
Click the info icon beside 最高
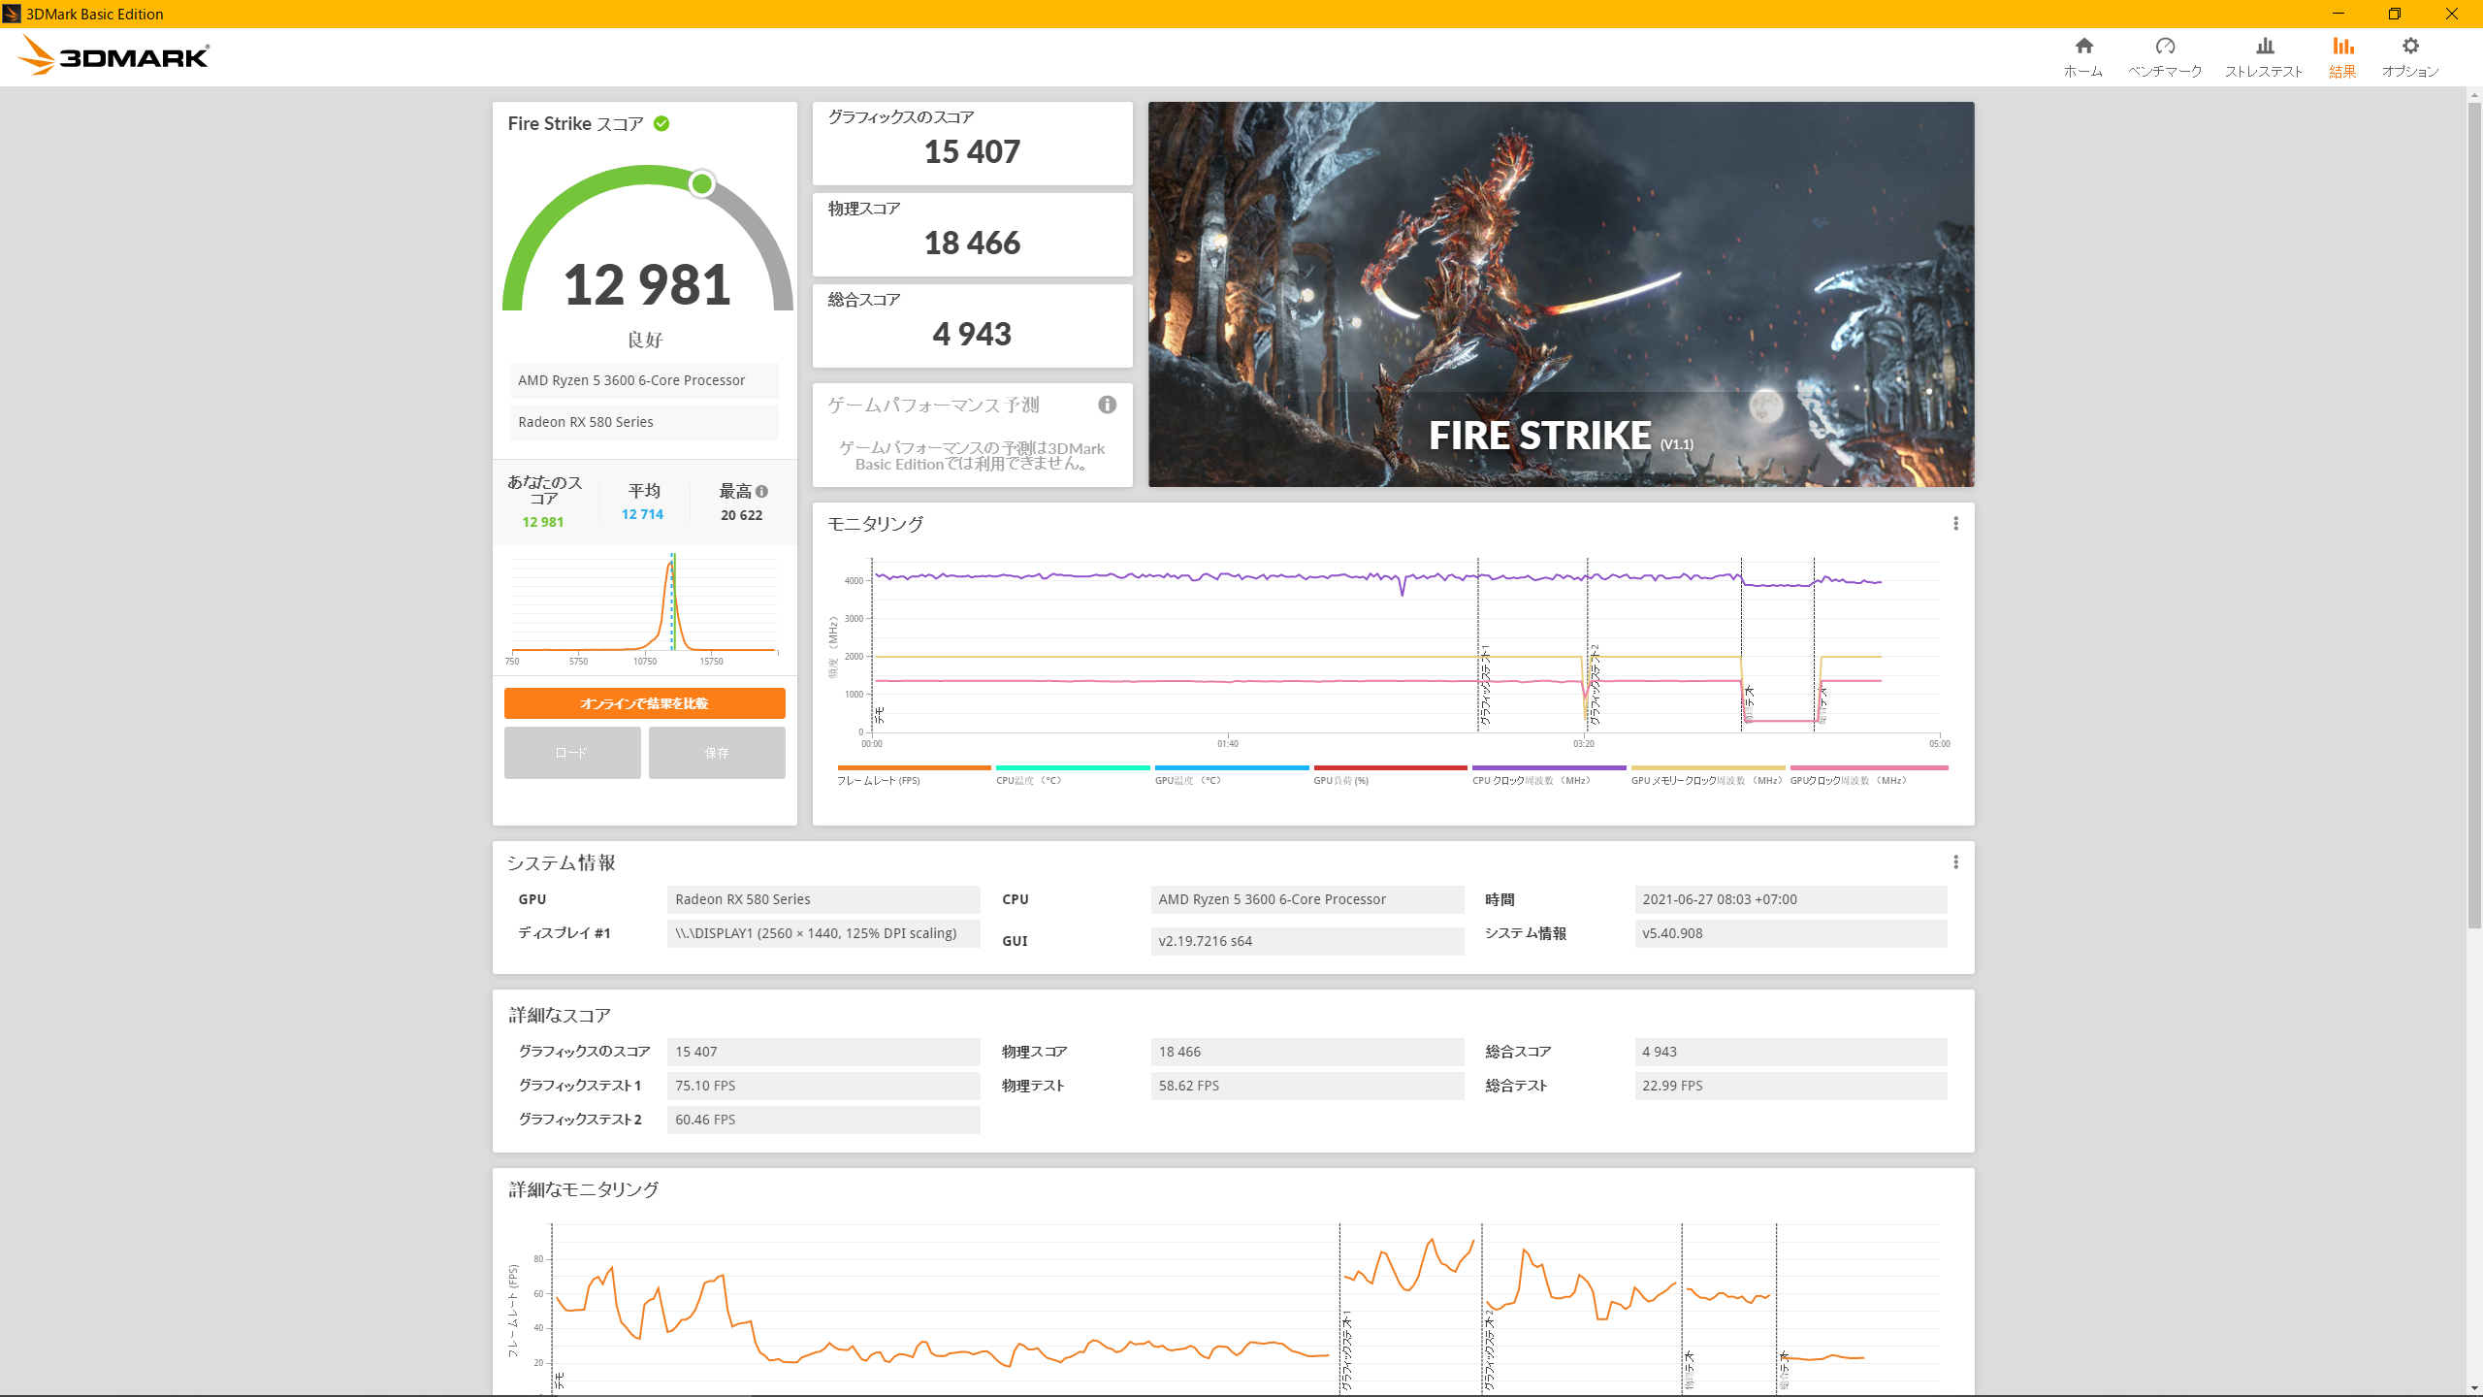point(761,492)
